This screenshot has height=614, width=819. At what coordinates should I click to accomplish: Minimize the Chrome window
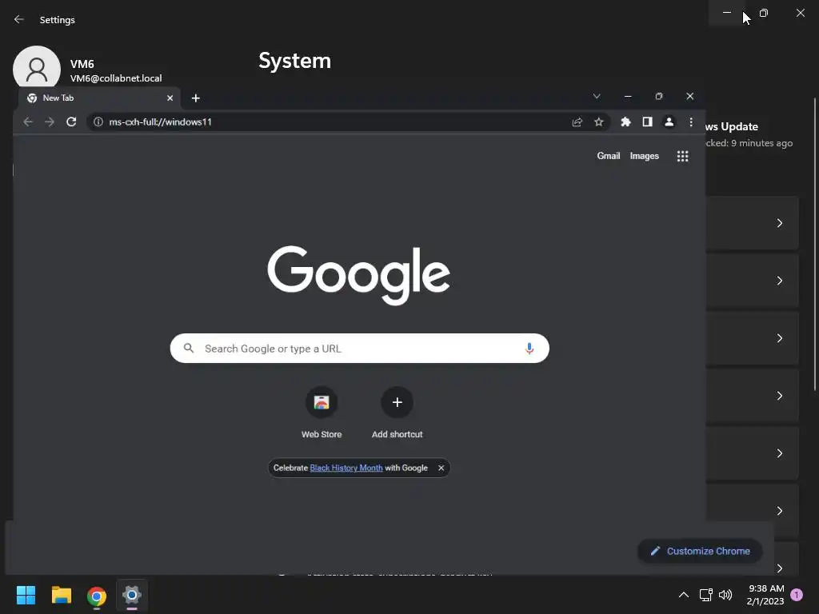[628, 96]
